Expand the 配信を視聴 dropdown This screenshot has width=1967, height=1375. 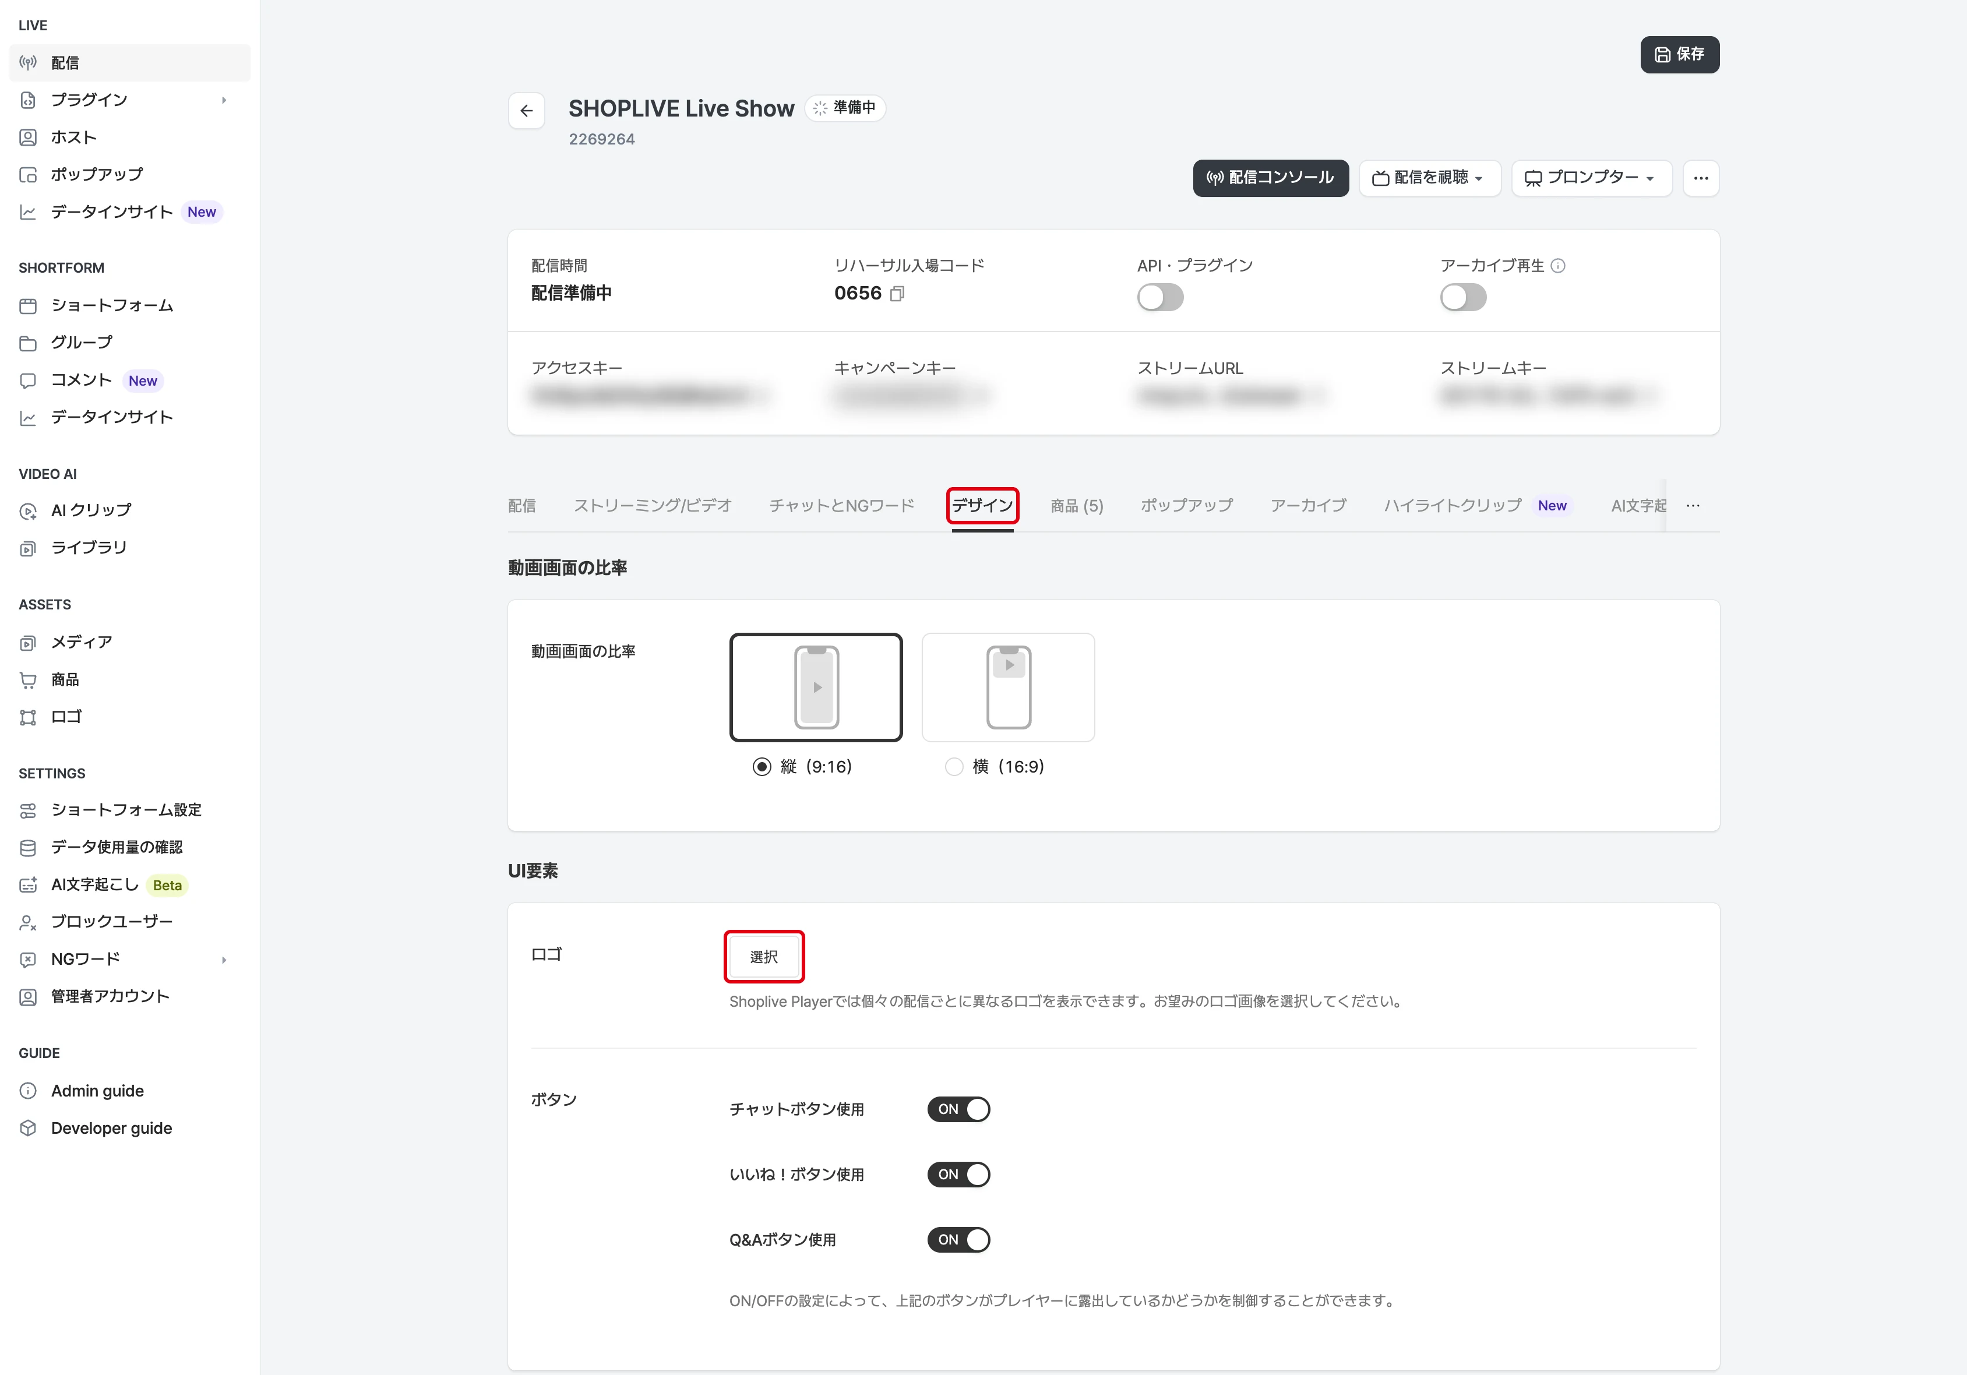(x=1429, y=178)
